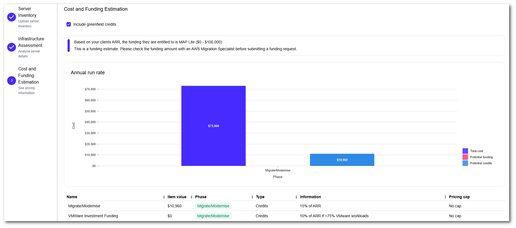
Task: Sort table by Name column header
Action: pos(72,197)
